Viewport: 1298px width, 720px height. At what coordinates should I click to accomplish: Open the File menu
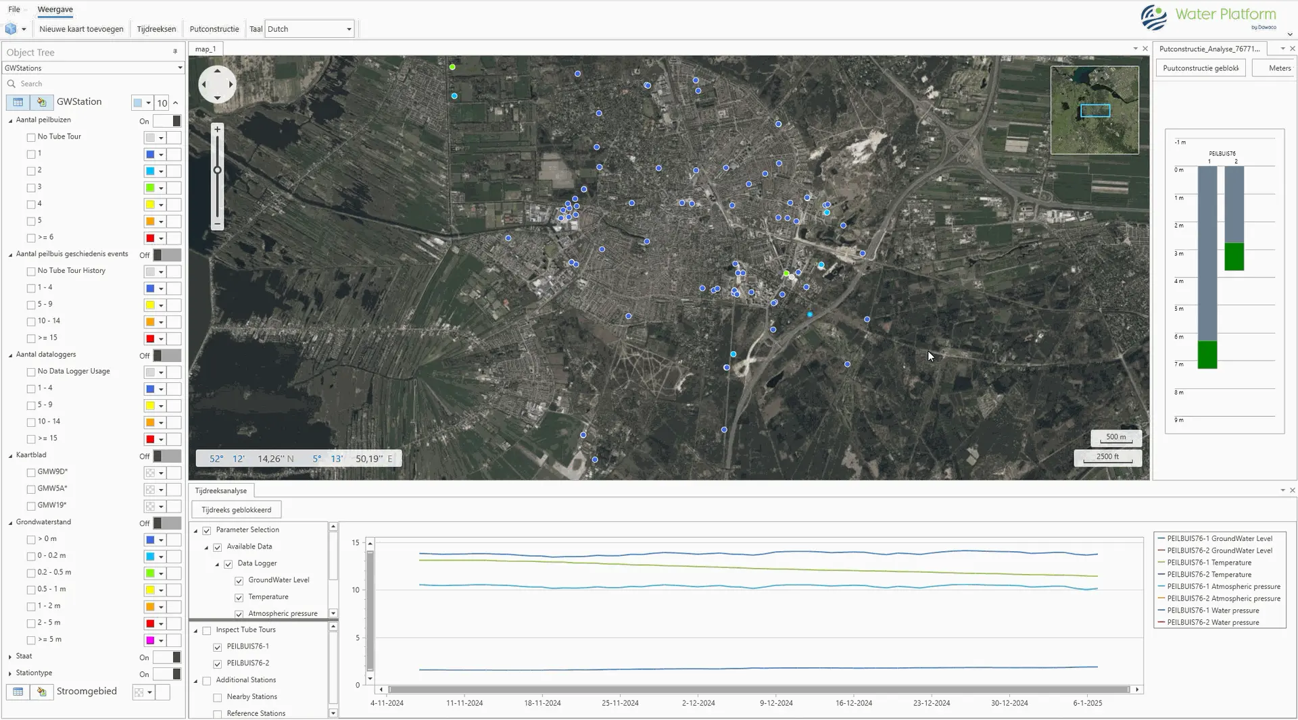pos(14,9)
